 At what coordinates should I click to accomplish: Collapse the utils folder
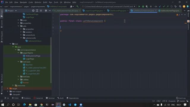[18, 26]
